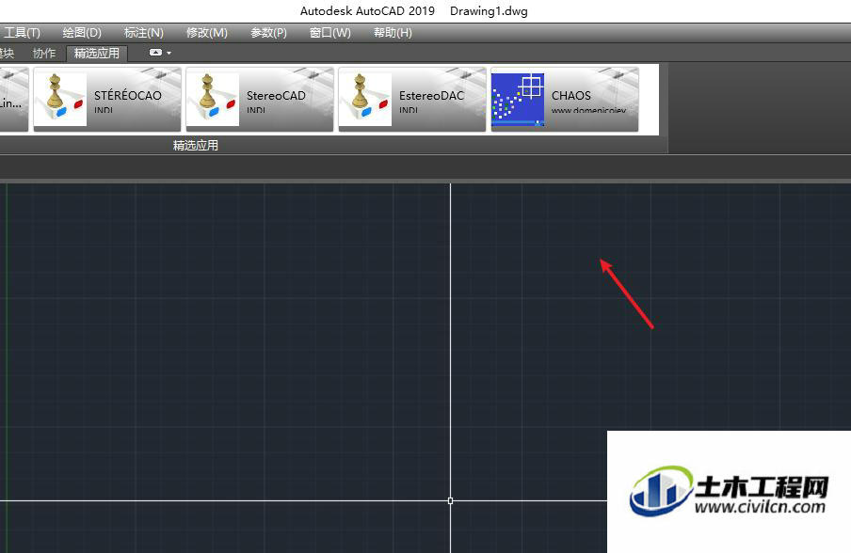Select the 精选应用 ribbon tab

97,53
